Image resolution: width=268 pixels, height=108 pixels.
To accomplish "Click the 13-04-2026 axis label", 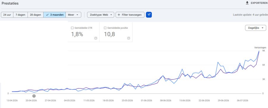I will (x=12, y=101).
